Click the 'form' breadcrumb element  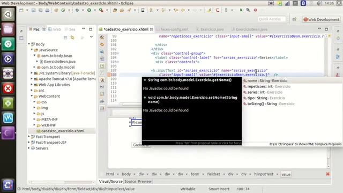(x=195, y=174)
